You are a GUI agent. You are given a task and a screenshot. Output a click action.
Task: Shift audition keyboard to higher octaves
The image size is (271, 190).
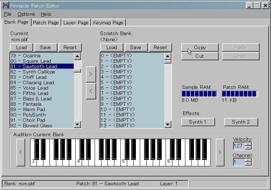[220, 152]
